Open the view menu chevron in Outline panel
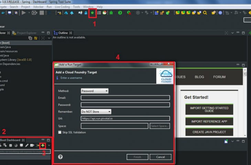 (232, 33)
